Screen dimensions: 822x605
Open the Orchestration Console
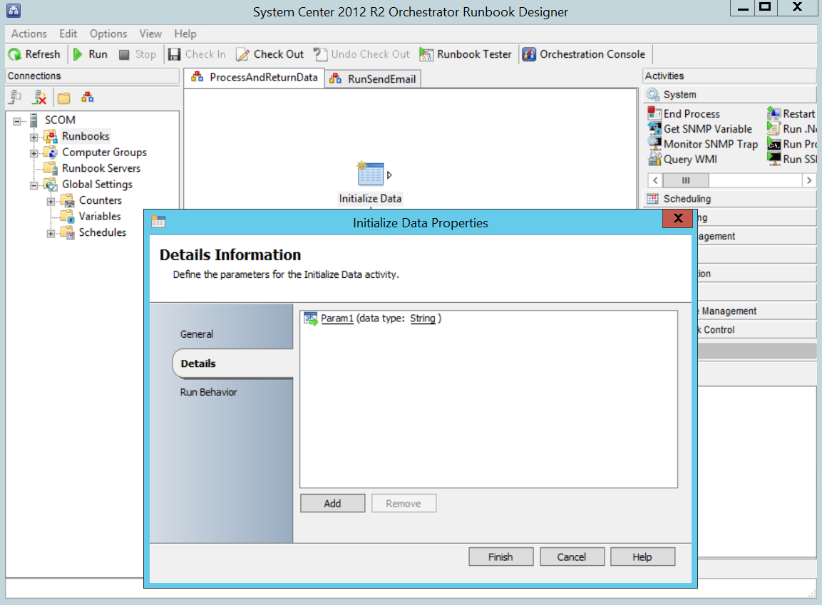tap(583, 54)
